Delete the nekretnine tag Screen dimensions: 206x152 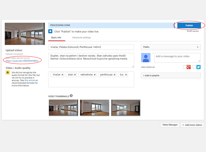click(x=95, y=75)
